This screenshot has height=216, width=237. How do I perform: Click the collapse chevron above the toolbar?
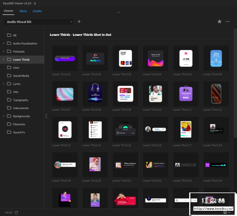(119, 12)
